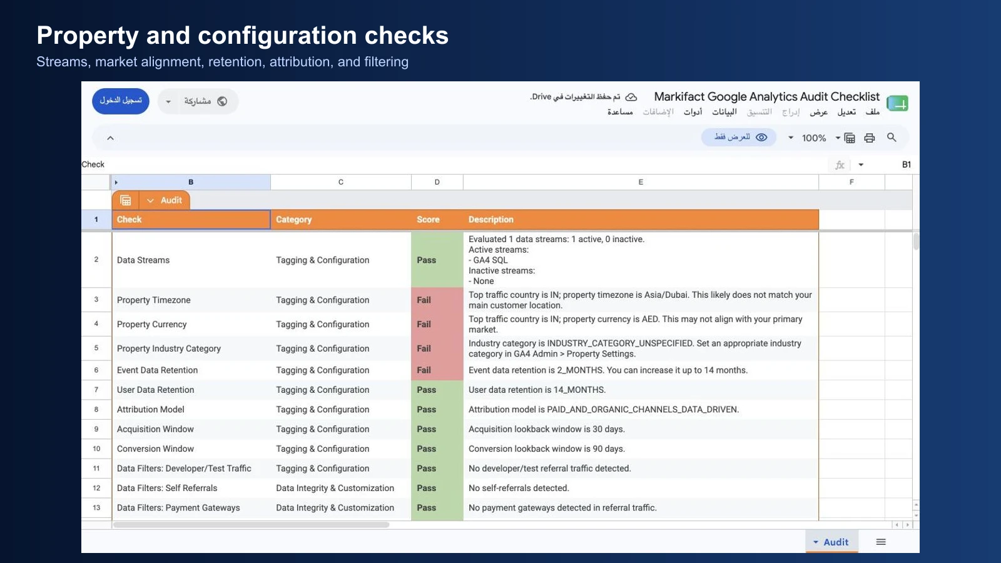The image size is (1001, 563).
Task: Open the filter views table icon
Action: [x=850, y=138]
